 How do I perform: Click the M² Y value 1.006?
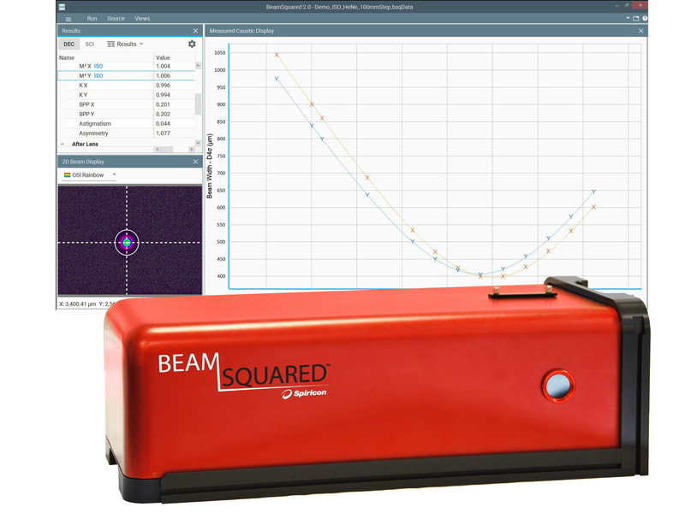tap(163, 76)
